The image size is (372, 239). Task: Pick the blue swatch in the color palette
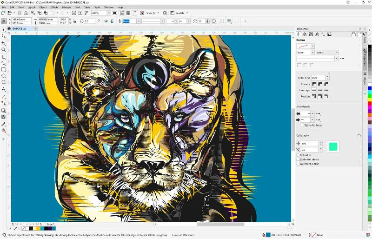tap(370, 89)
